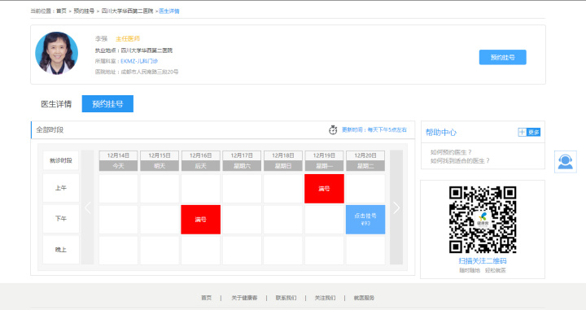
Task: Show previous week with left arrow
Action: point(87,207)
